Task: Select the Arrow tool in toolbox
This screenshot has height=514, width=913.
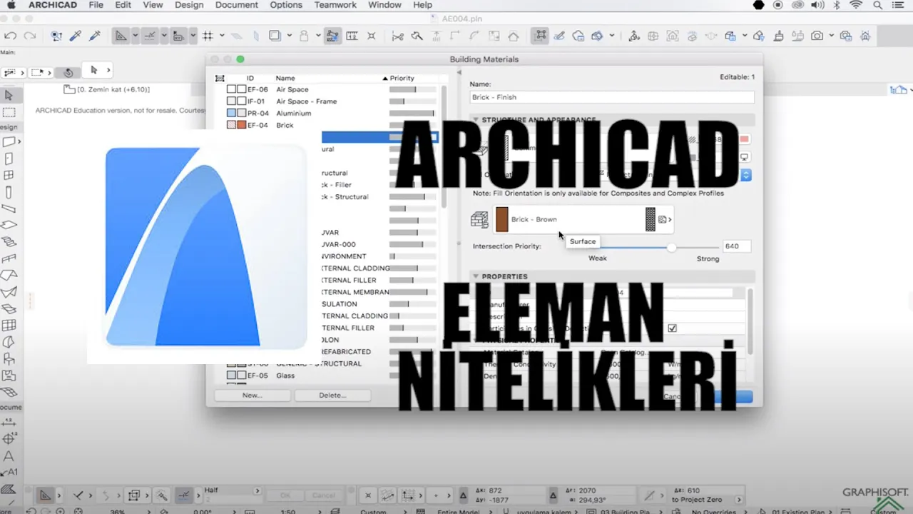Action: click(x=9, y=95)
